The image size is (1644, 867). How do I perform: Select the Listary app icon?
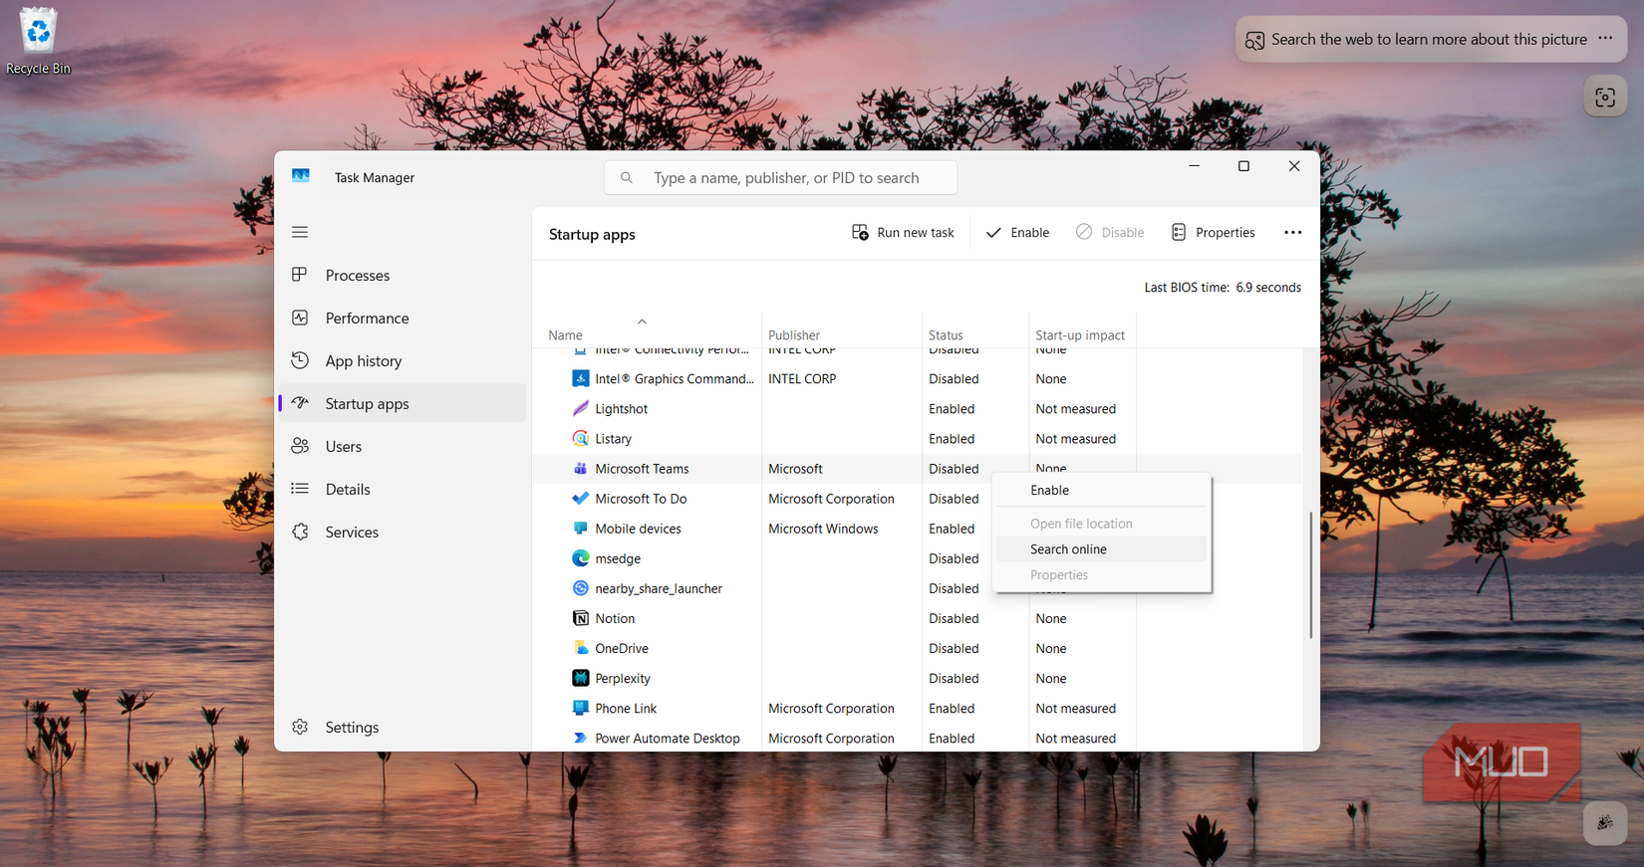point(580,438)
